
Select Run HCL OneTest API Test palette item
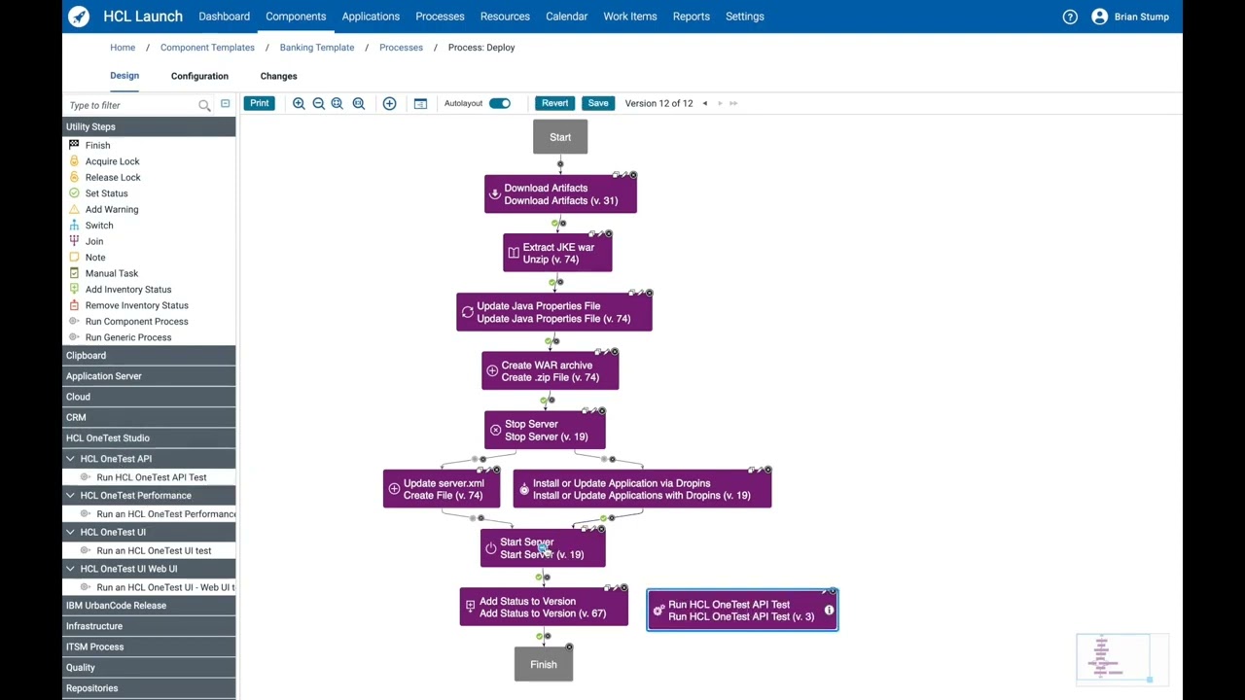point(151,477)
